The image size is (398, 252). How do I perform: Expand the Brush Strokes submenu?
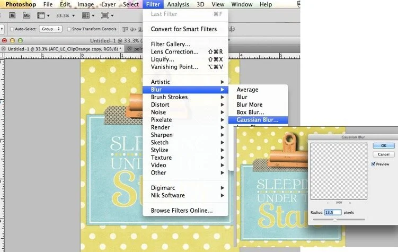pyautogui.click(x=185, y=97)
